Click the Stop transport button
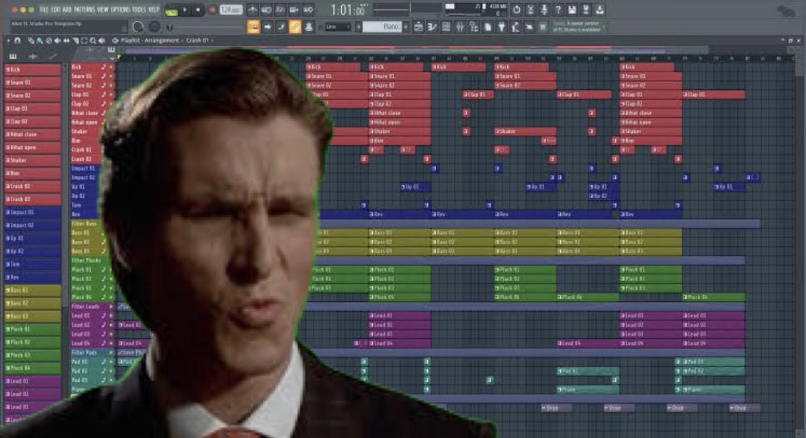The image size is (806, 438). [197, 10]
